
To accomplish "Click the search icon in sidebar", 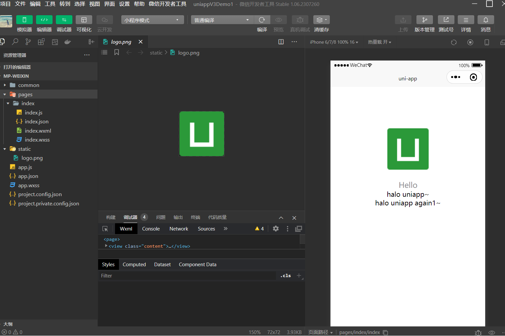I will [x=15, y=42].
